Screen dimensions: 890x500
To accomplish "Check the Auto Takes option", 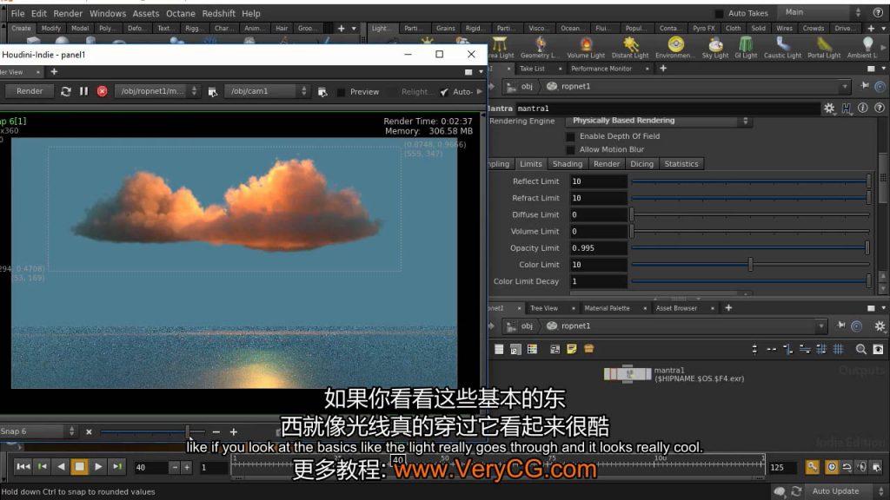I will tap(719, 14).
